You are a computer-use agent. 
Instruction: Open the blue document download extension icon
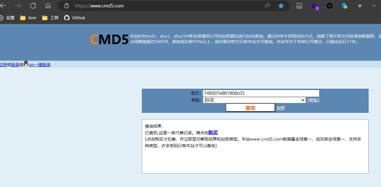pos(344,6)
